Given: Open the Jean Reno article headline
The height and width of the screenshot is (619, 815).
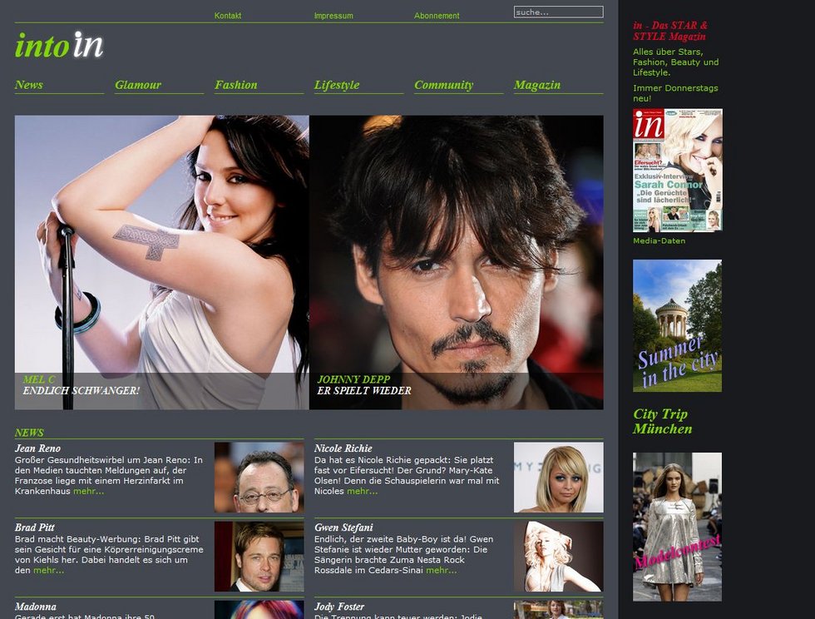Looking at the screenshot, I should click(x=38, y=448).
